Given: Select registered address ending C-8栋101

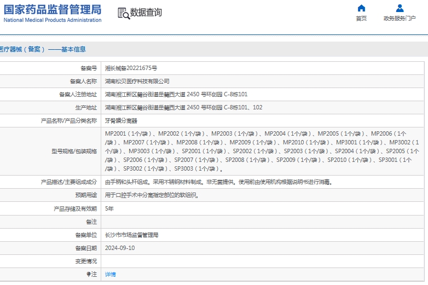Looking at the screenshot, I should pos(176,95).
